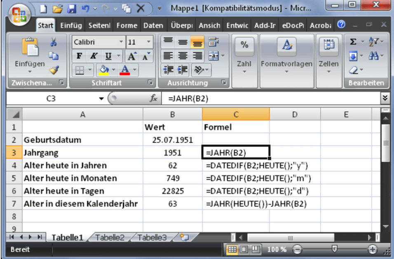
Task: Click the Suchen und Auswählen binoculars icon
Action: 373,56
